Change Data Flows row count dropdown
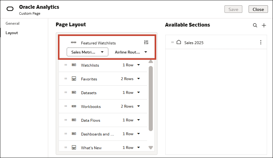 (x=131, y=120)
